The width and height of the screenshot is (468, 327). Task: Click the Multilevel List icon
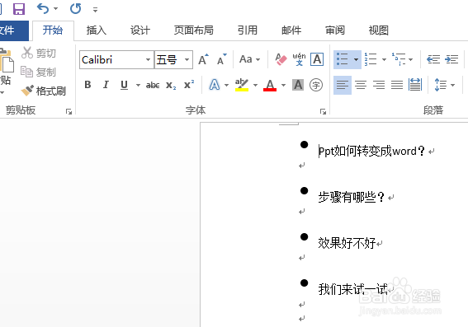point(399,59)
